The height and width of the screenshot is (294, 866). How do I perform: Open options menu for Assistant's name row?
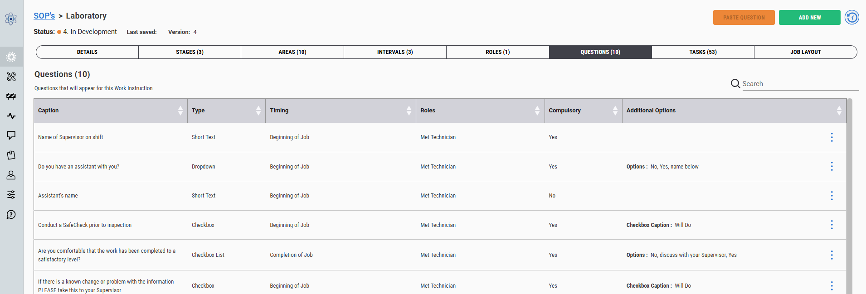(x=832, y=196)
